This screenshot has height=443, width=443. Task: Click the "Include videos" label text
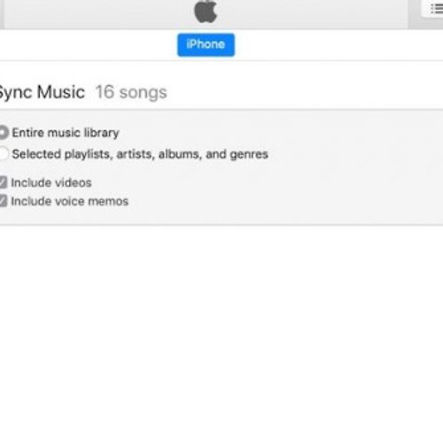click(x=51, y=183)
